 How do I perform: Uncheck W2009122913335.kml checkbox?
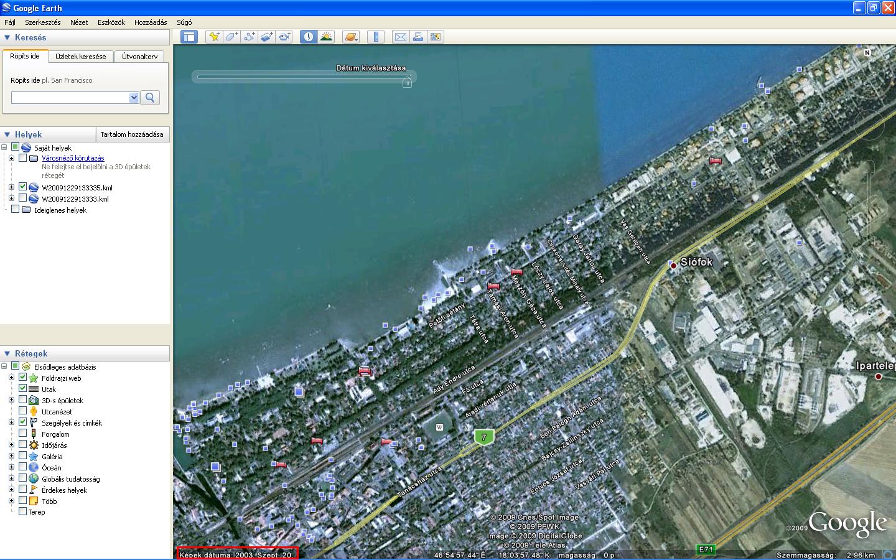click(x=23, y=187)
